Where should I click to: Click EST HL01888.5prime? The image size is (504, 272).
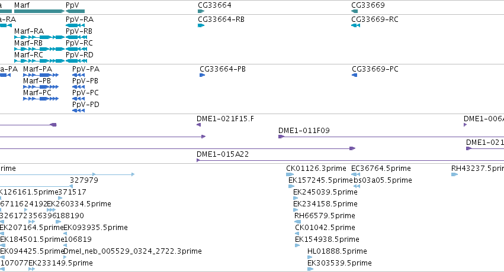coord(310,258)
